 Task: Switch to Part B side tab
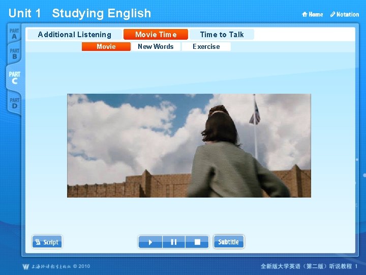14,54
